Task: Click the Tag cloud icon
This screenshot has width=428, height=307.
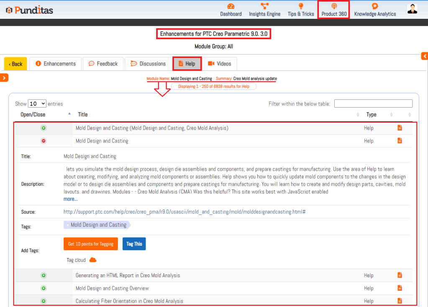Action: click(x=93, y=260)
